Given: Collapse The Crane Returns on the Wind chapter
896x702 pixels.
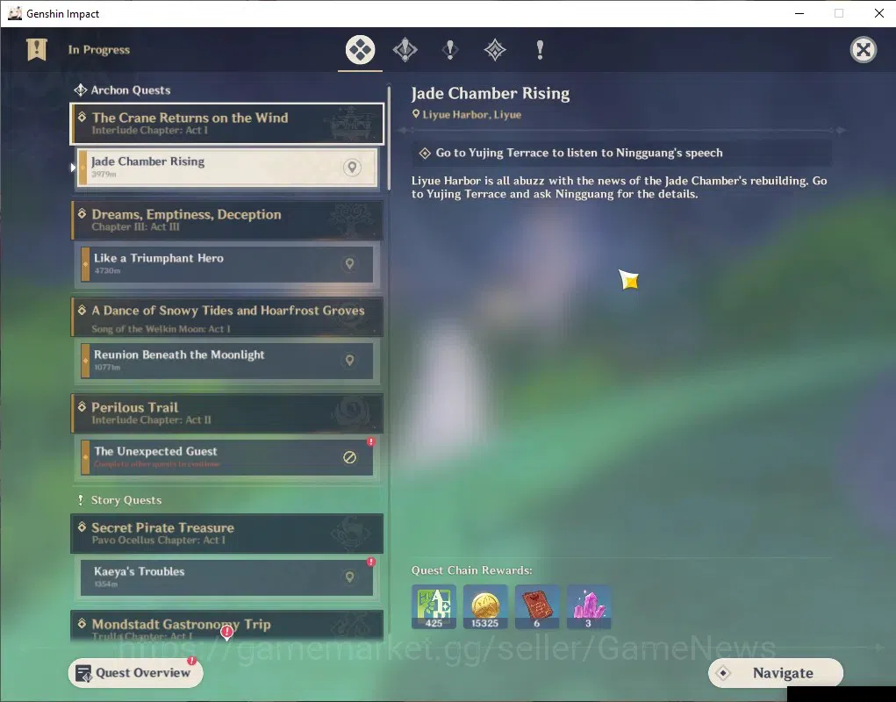Looking at the screenshot, I should click(227, 124).
